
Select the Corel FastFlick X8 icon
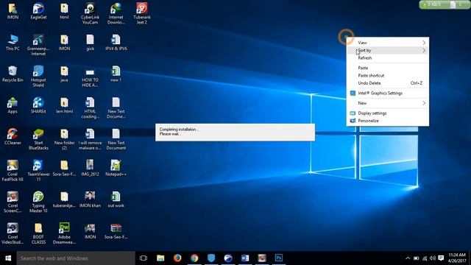[x=13, y=170]
